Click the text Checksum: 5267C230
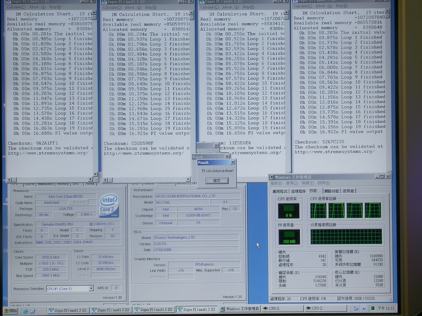The width and height of the screenshot is (422, 316). [x=319, y=142]
